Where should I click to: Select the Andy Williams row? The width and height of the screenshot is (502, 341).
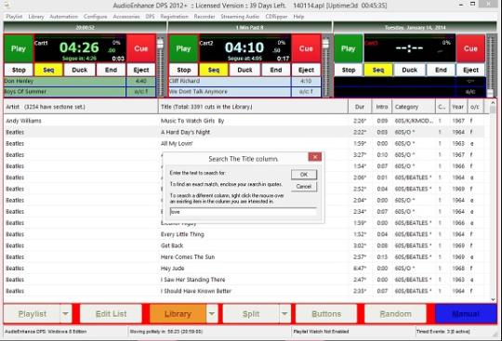244,121
